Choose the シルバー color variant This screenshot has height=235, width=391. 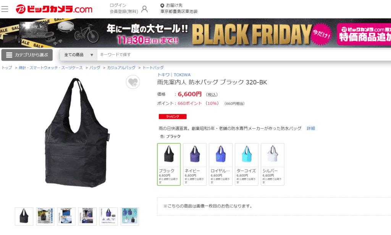tap(273, 165)
